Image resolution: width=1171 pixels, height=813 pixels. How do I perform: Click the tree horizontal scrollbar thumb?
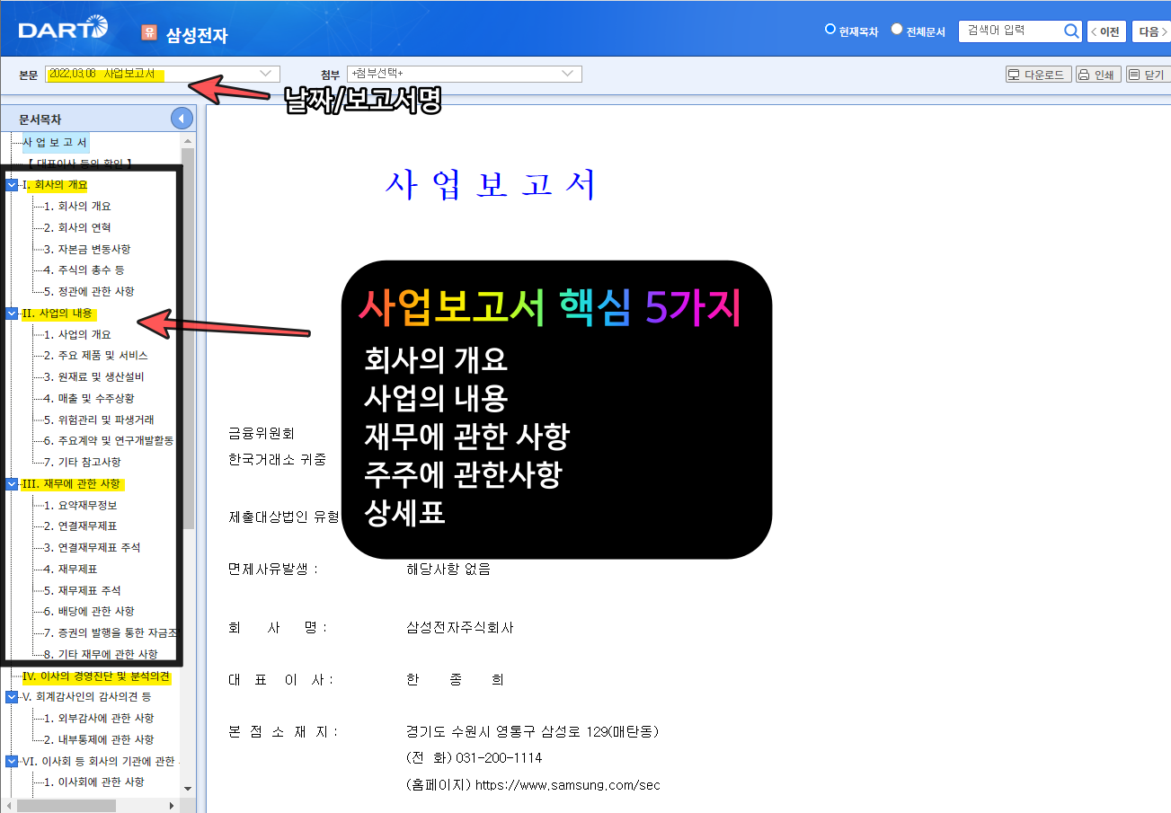pyautogui.click(x=66, y=805)
